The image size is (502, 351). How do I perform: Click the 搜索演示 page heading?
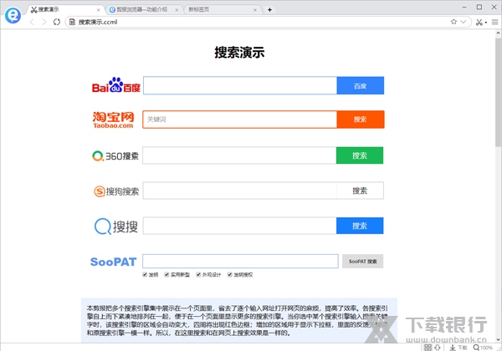239,53
